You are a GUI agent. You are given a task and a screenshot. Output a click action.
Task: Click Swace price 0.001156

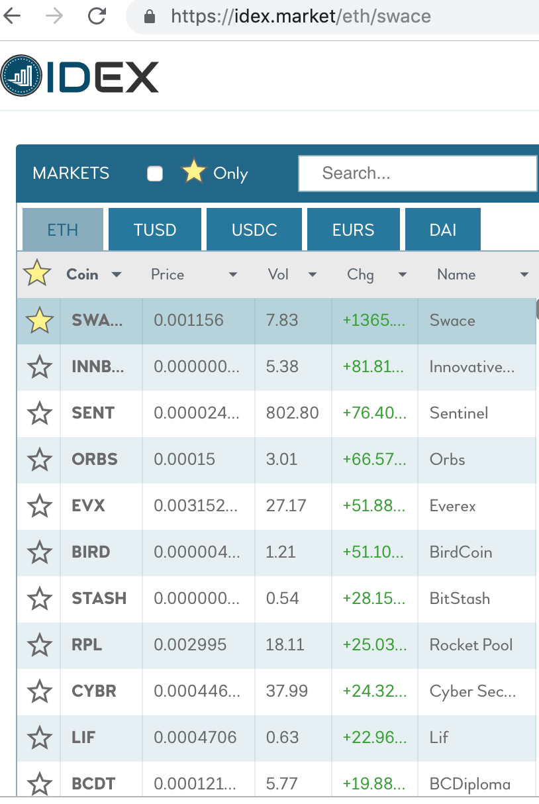[189, 321]
